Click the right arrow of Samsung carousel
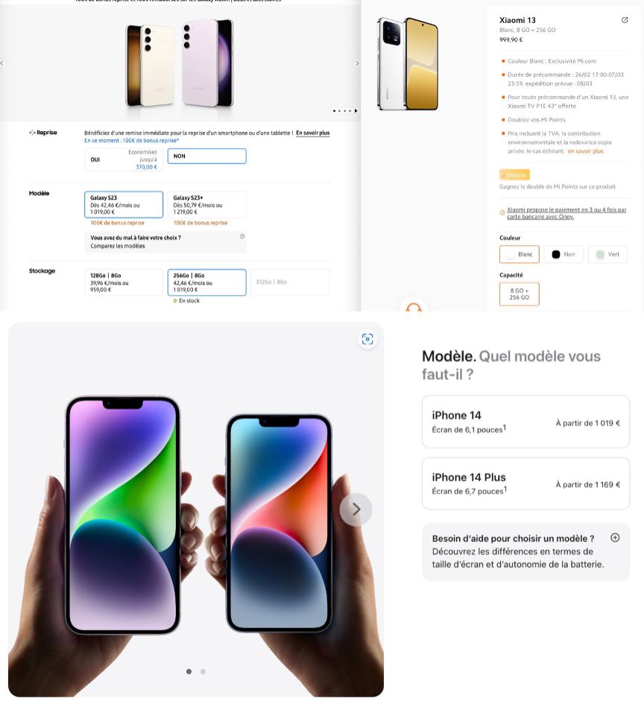 (x=357, y=63)
